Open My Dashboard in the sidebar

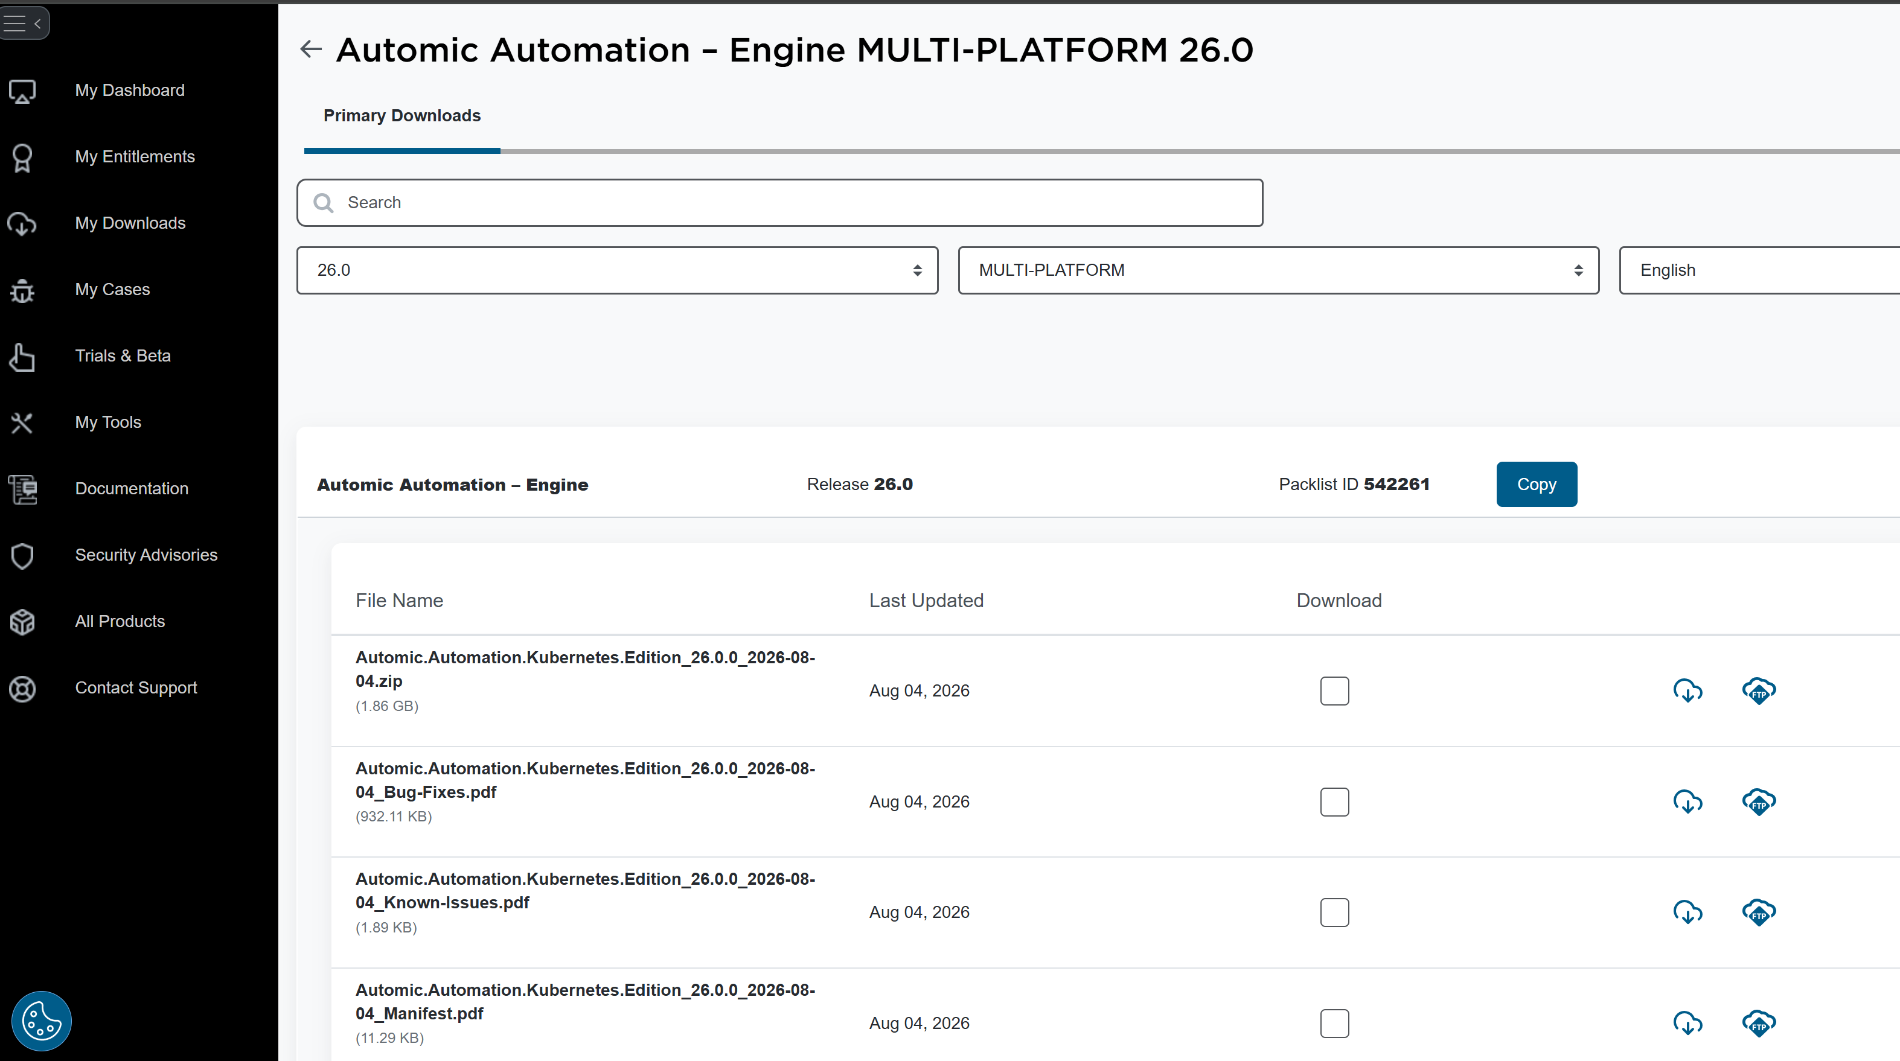point(130,91)
